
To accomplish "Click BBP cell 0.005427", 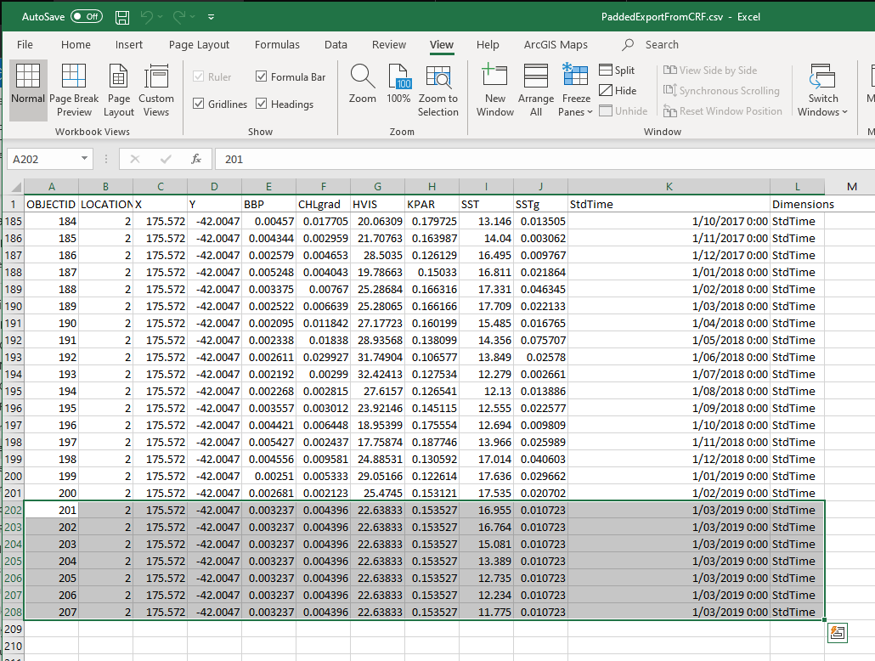I will (268, 442).
